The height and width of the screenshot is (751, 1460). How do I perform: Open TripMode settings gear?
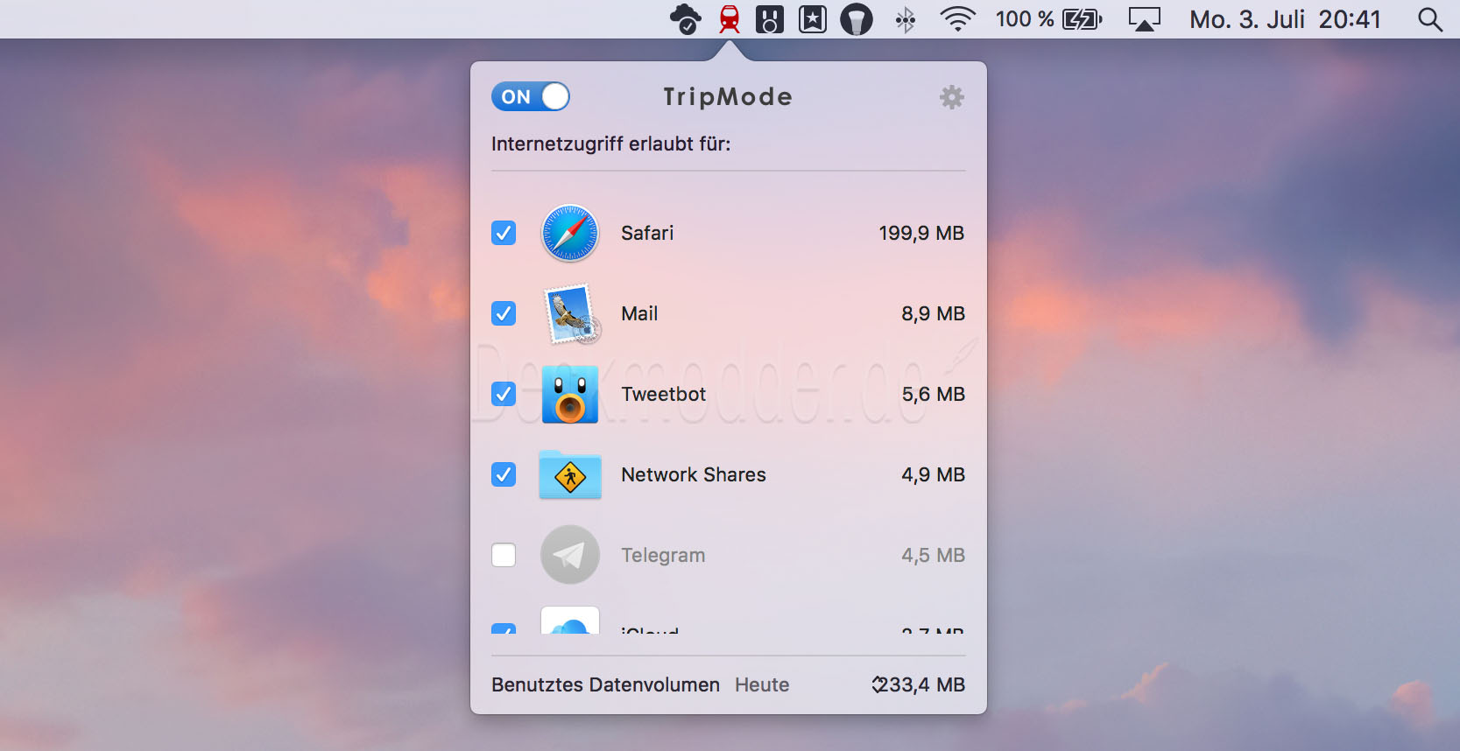coord(952,97)
